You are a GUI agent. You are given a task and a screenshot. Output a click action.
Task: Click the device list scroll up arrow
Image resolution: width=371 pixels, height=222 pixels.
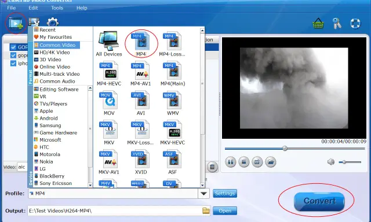(90, 88)
